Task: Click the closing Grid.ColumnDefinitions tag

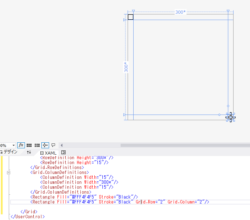Action: click(x=61, y=192)
